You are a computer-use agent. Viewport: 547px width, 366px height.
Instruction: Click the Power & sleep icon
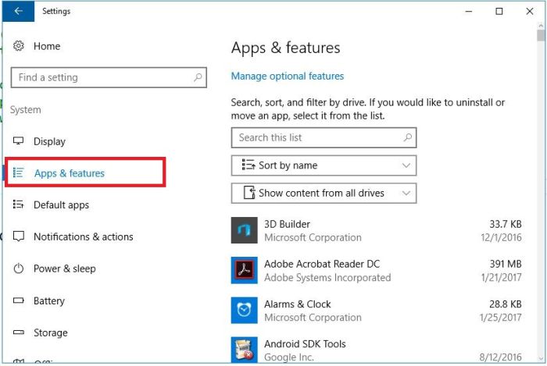coord(19,268)
